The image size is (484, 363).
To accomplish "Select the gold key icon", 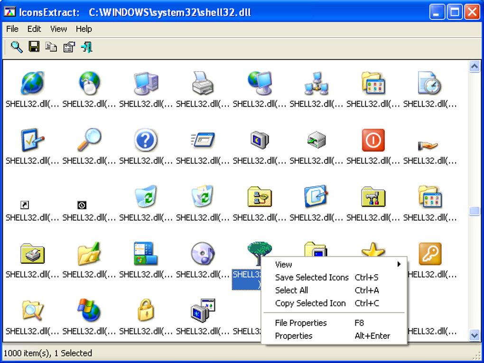I will [x=430, y=254].
